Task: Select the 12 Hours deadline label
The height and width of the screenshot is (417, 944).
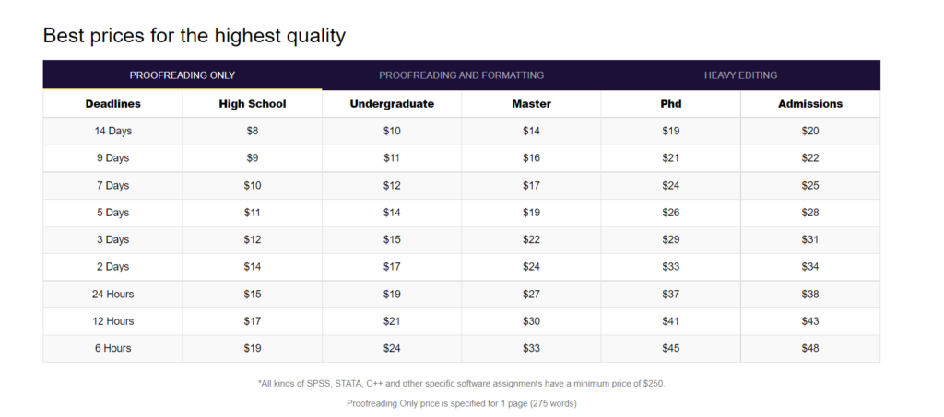Action: pyautogui.click(x=113, y=321)
